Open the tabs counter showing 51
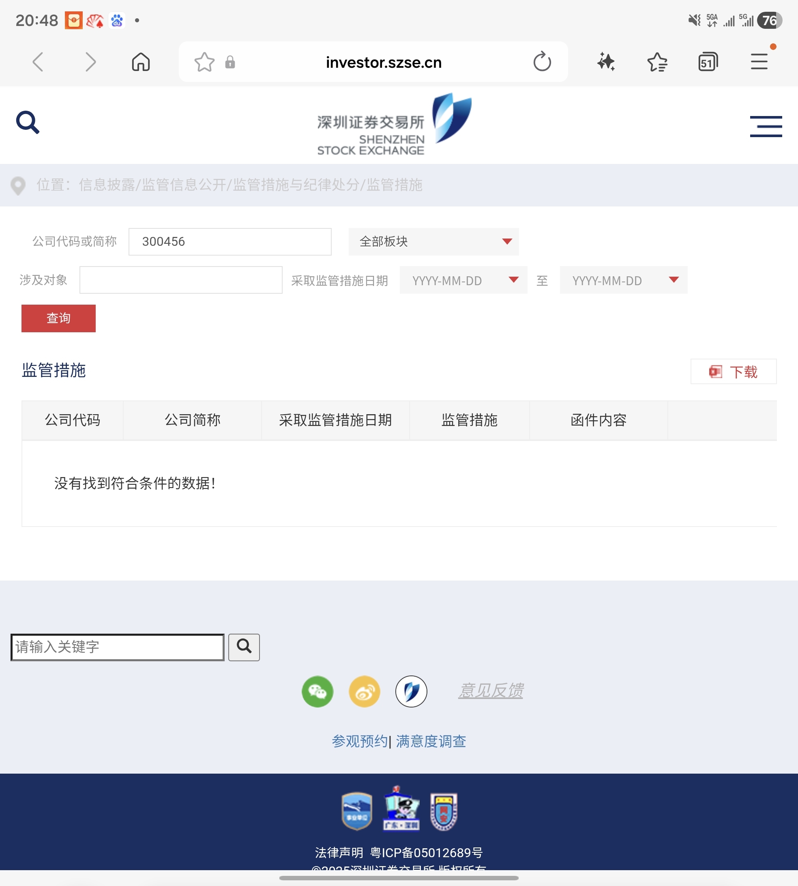 point(708,62)
